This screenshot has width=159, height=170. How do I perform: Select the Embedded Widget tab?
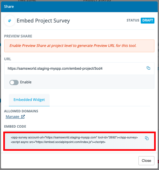29,100
